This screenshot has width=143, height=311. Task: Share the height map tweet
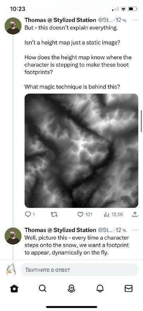(134, 215)
